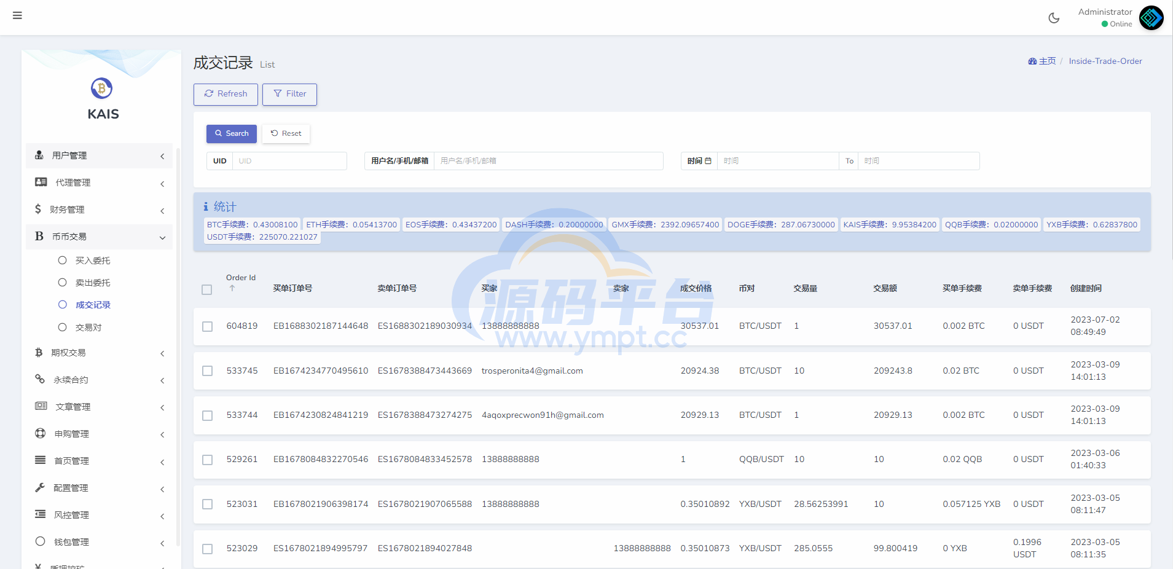This screenshot has height=569, width=1173.
Task: Open the 卖出委托 submenu item
Action: pos(93,283)
